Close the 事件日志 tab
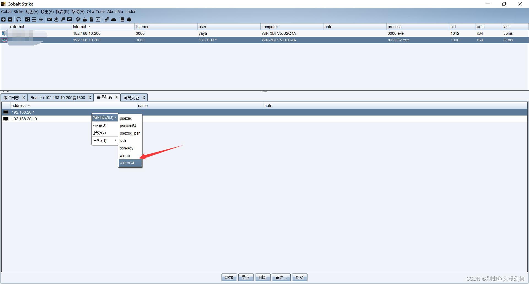This screenshot has height=284, width=529. [24, 98]
